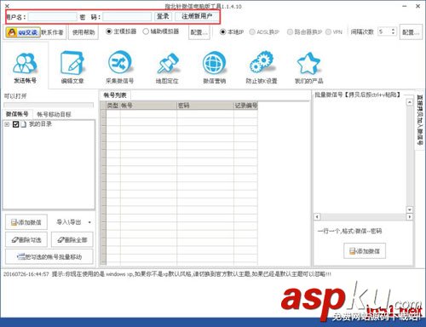Screen dimensions: 426x327
Task: Switch to the 微信帐号 tab
Action: (17, 114)
